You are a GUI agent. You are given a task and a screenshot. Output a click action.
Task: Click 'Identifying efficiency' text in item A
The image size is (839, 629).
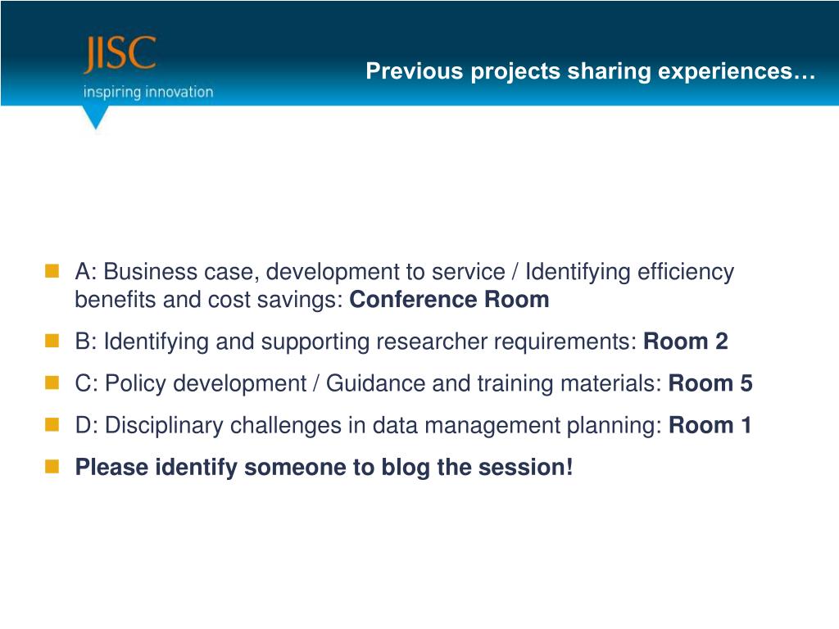pyautogui.click(x=629, y=272)
